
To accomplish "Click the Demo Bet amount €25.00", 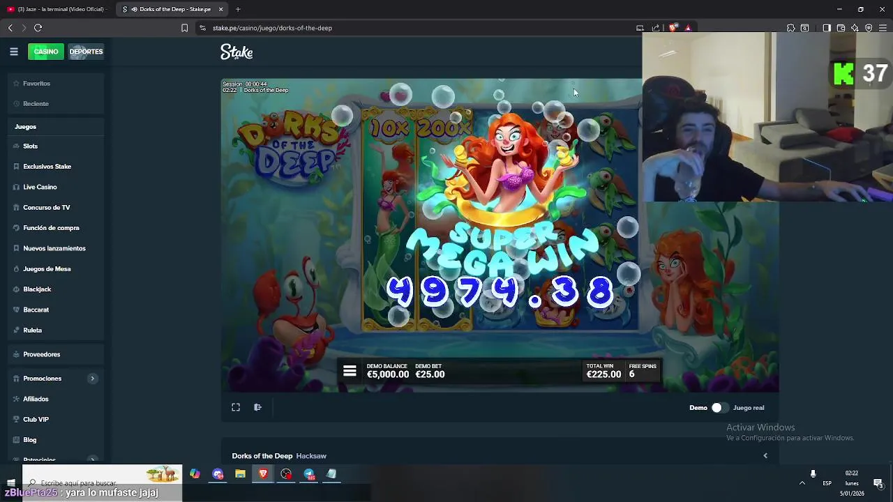I will tap(430, 374).
